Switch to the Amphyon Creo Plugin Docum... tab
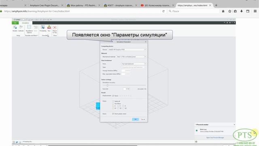The image size is (259, 146). coord(44,5)
